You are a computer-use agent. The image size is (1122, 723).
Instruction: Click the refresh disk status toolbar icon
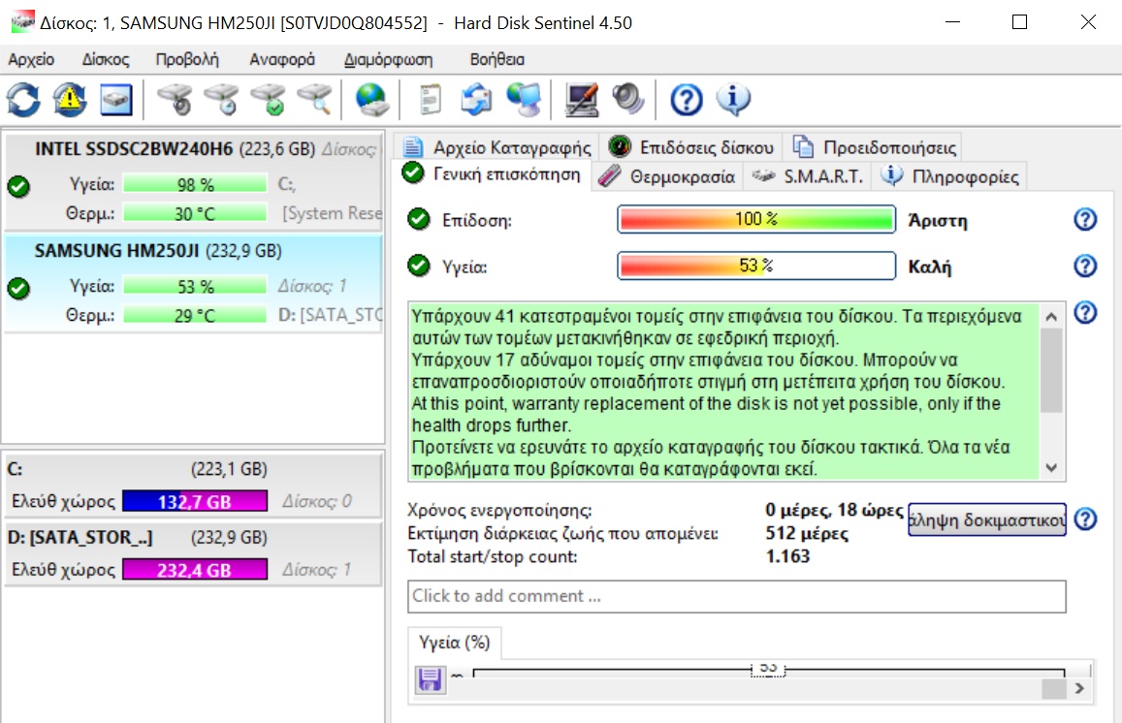point(23,99)
